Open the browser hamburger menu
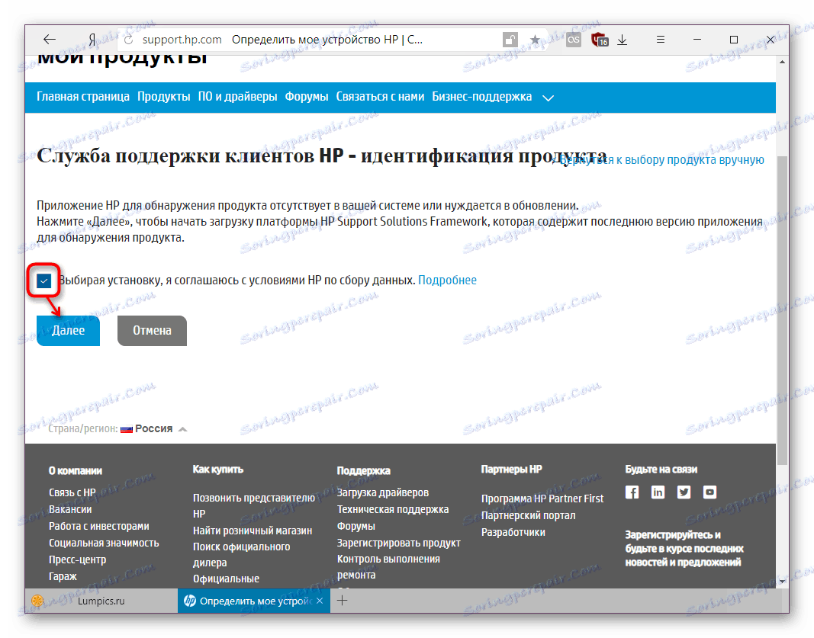The image size is (814, 638). tap(661, 39)
